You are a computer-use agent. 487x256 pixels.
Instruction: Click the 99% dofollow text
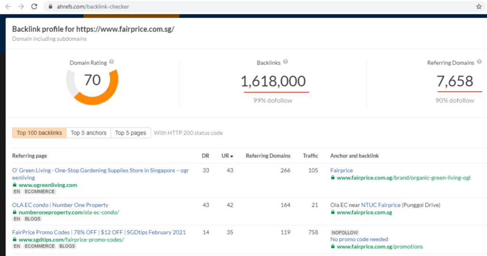coord(273,101)
